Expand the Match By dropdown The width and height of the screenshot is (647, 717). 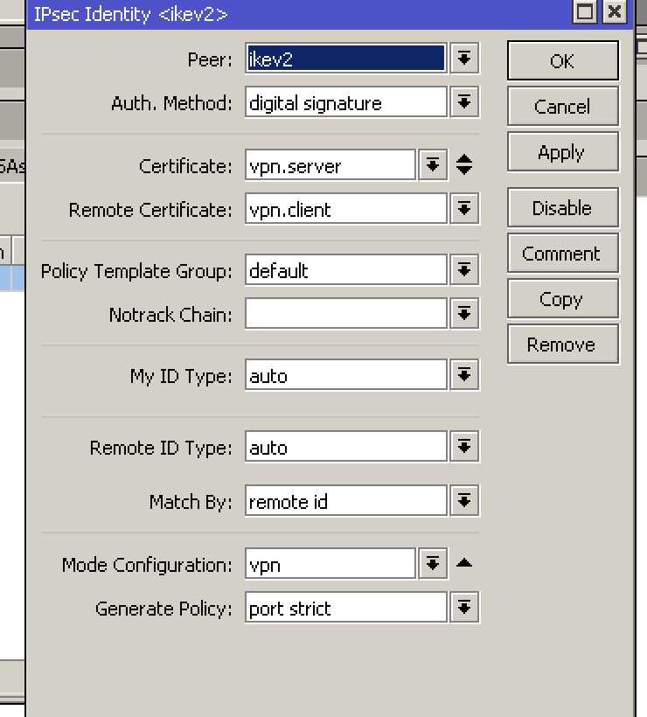pyautogui.click(x=464, y=501)
